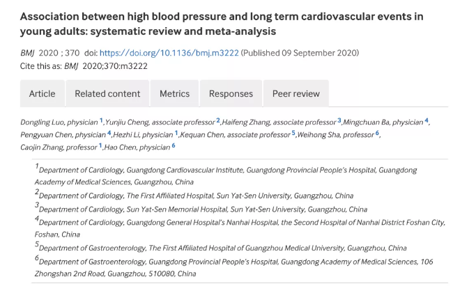Click affiliation superscript 2 after Yunjiu Cheng
This screenshot has width=476, height=293.
(x=218, y=120)
